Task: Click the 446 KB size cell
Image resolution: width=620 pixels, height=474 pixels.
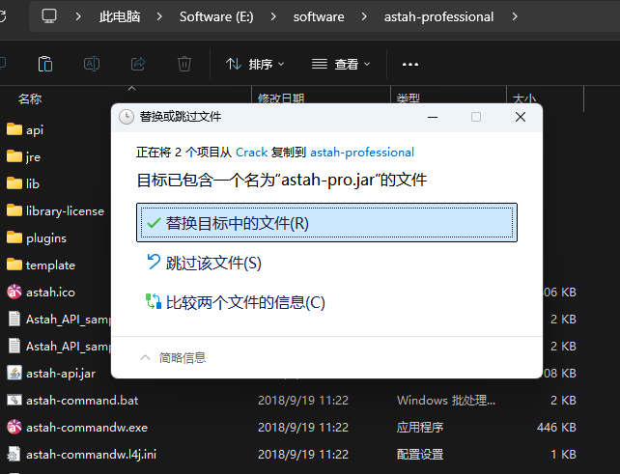Action: (556, 428)
